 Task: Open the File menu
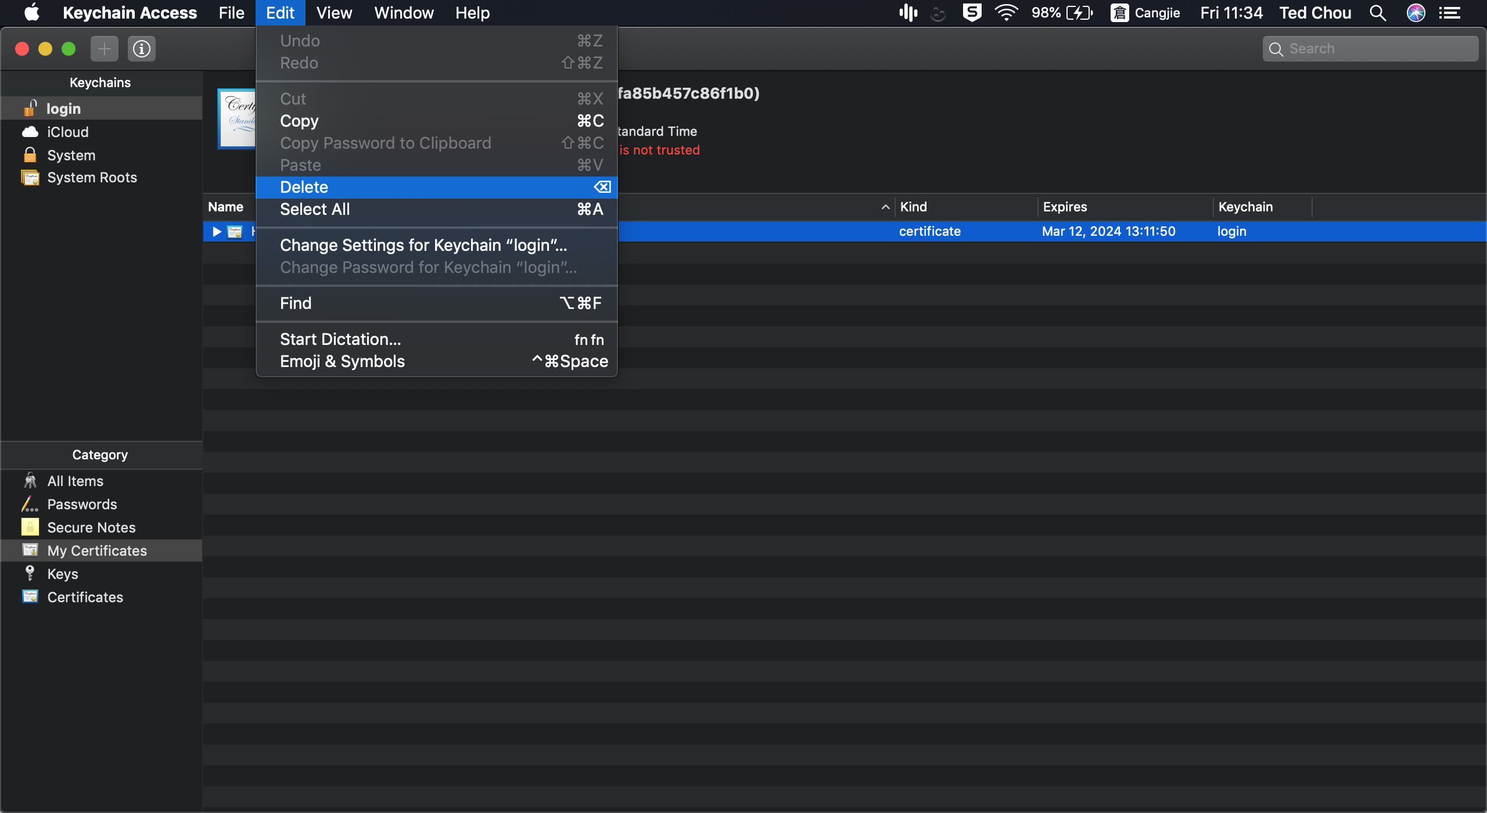coord(231,13)
